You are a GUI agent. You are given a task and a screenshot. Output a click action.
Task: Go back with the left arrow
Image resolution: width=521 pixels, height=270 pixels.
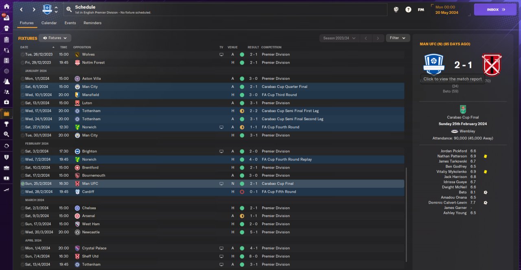[22, 9]
